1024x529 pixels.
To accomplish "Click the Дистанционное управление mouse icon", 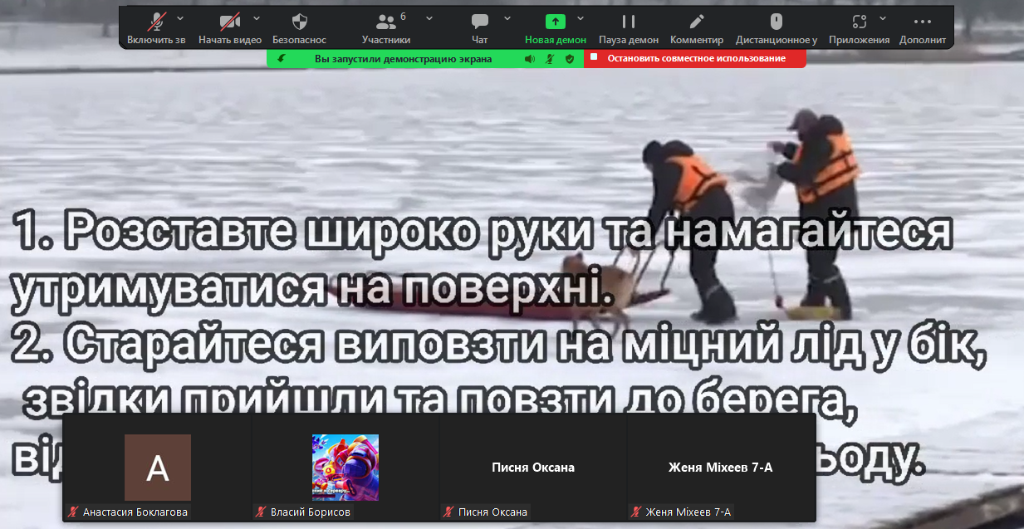I will 777,22.
